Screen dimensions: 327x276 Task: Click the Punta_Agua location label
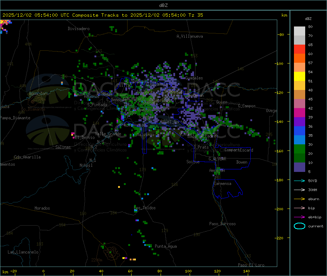click(166, 246)
